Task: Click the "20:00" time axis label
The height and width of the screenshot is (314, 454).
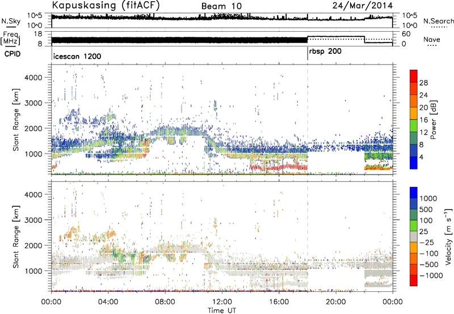Action: point(336,302)
